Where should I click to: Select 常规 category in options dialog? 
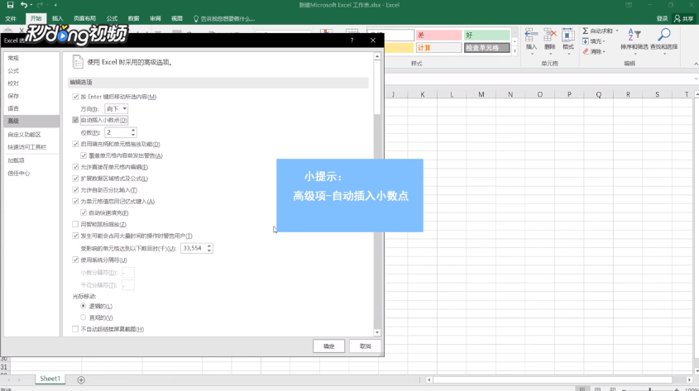tap(31, 59)
